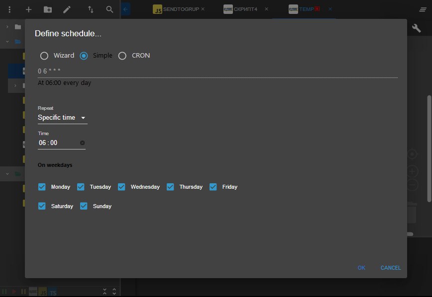432x297 pixels.
Task: Open the three-dot menu in sidebar toolbar
Action: (x=9, y=9)
